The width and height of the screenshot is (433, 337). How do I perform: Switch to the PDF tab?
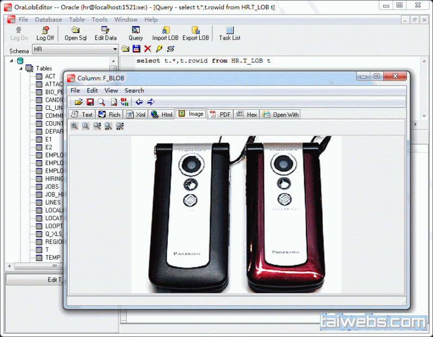click(220, 115)
